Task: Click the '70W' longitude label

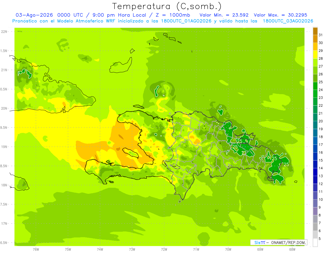Action: tap(228, 249)
